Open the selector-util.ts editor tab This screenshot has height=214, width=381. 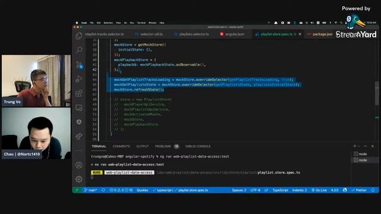point(149,34)
